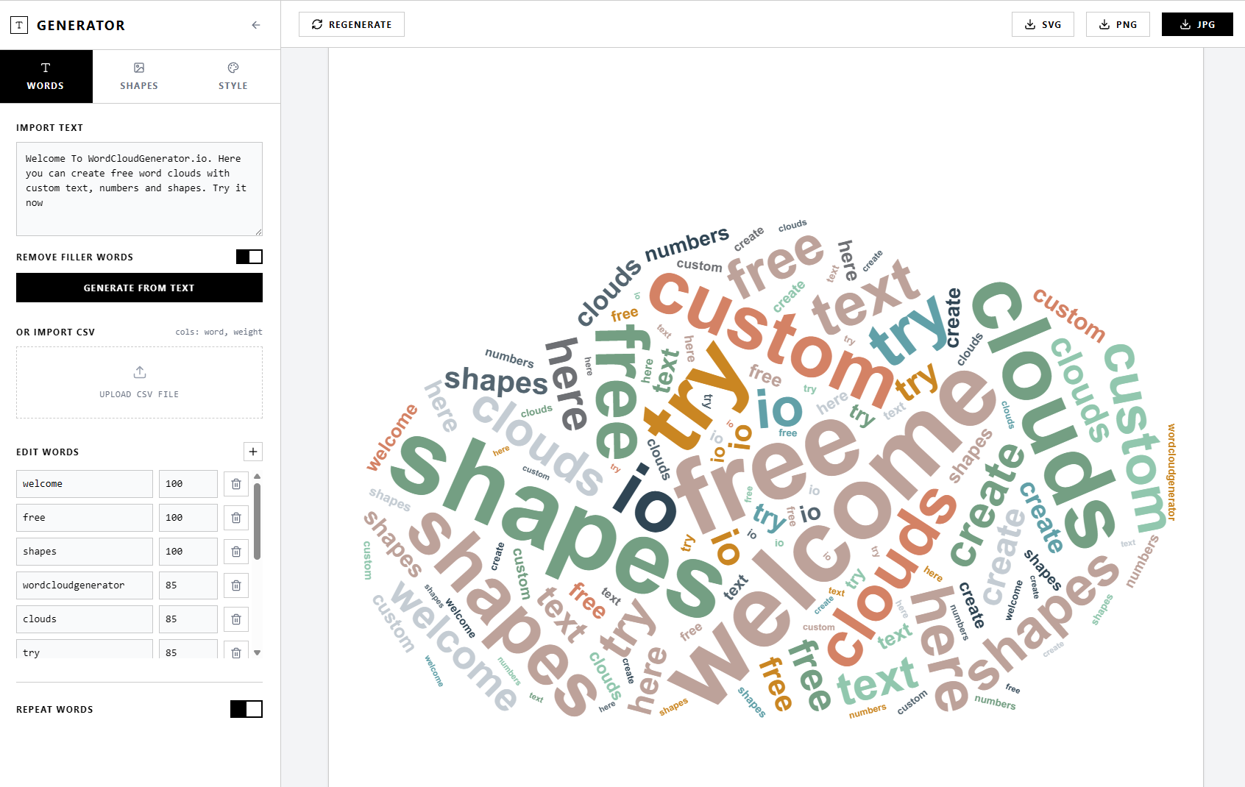This screenshot has height=787, width=1245.
Task: Download the word cloud as SVG
Action: click(x=1043, y=24)
